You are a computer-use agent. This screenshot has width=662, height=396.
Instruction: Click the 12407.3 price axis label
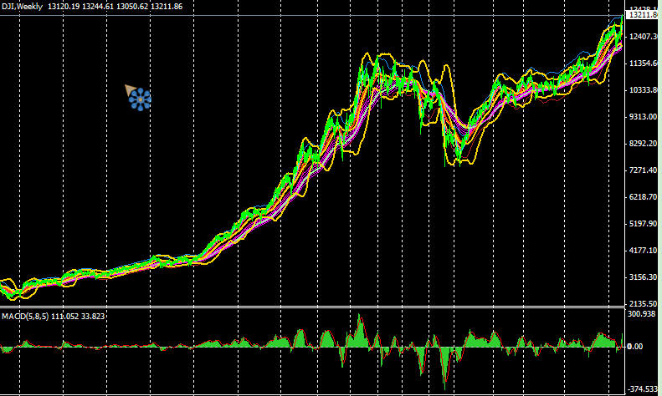coord(644,37)
